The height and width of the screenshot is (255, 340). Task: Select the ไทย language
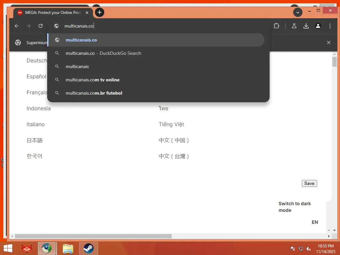click(163, 109)
